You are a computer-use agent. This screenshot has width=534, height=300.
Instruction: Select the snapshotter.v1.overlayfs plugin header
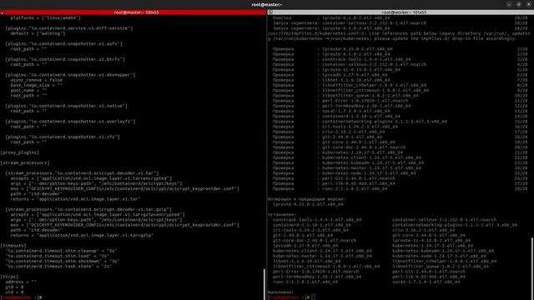[70, 122]
